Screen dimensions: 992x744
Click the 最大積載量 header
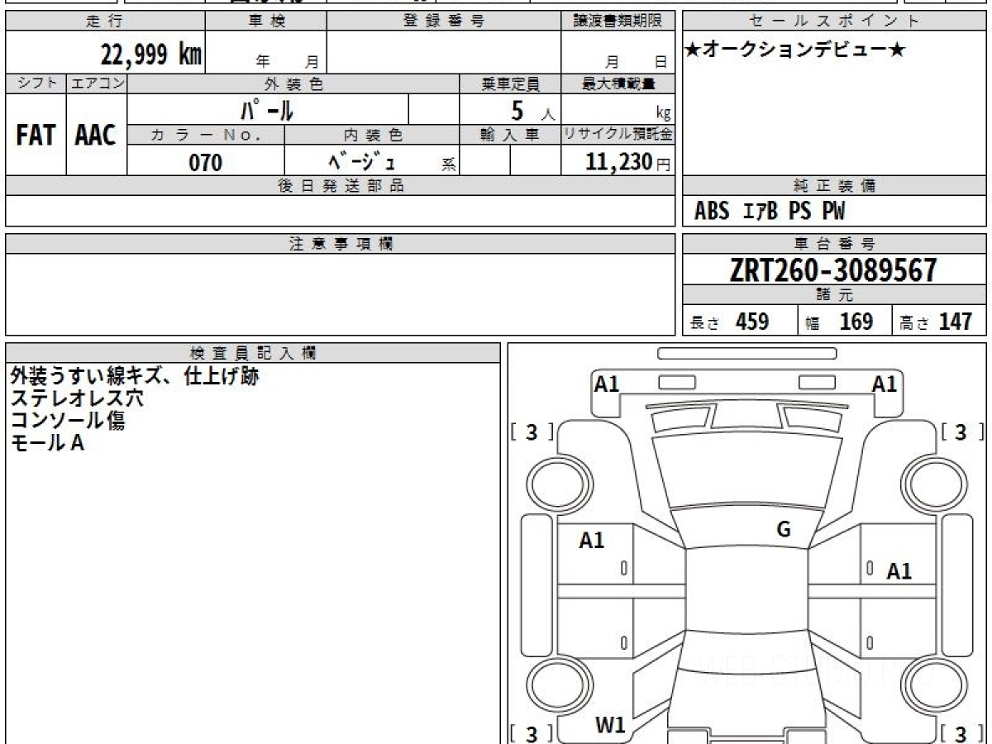(x=618, y=83)
